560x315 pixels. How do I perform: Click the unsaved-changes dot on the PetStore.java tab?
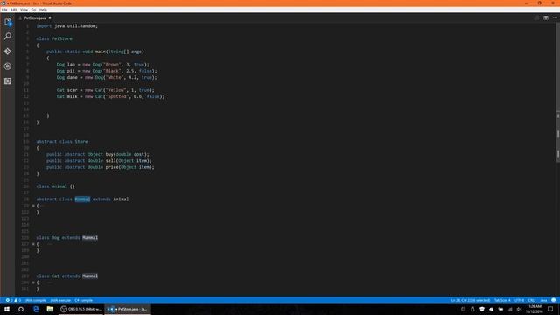point(50,17)
